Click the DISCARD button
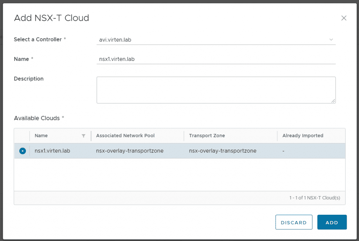This screenshot has height=241, width=359. tap(294, 222)
